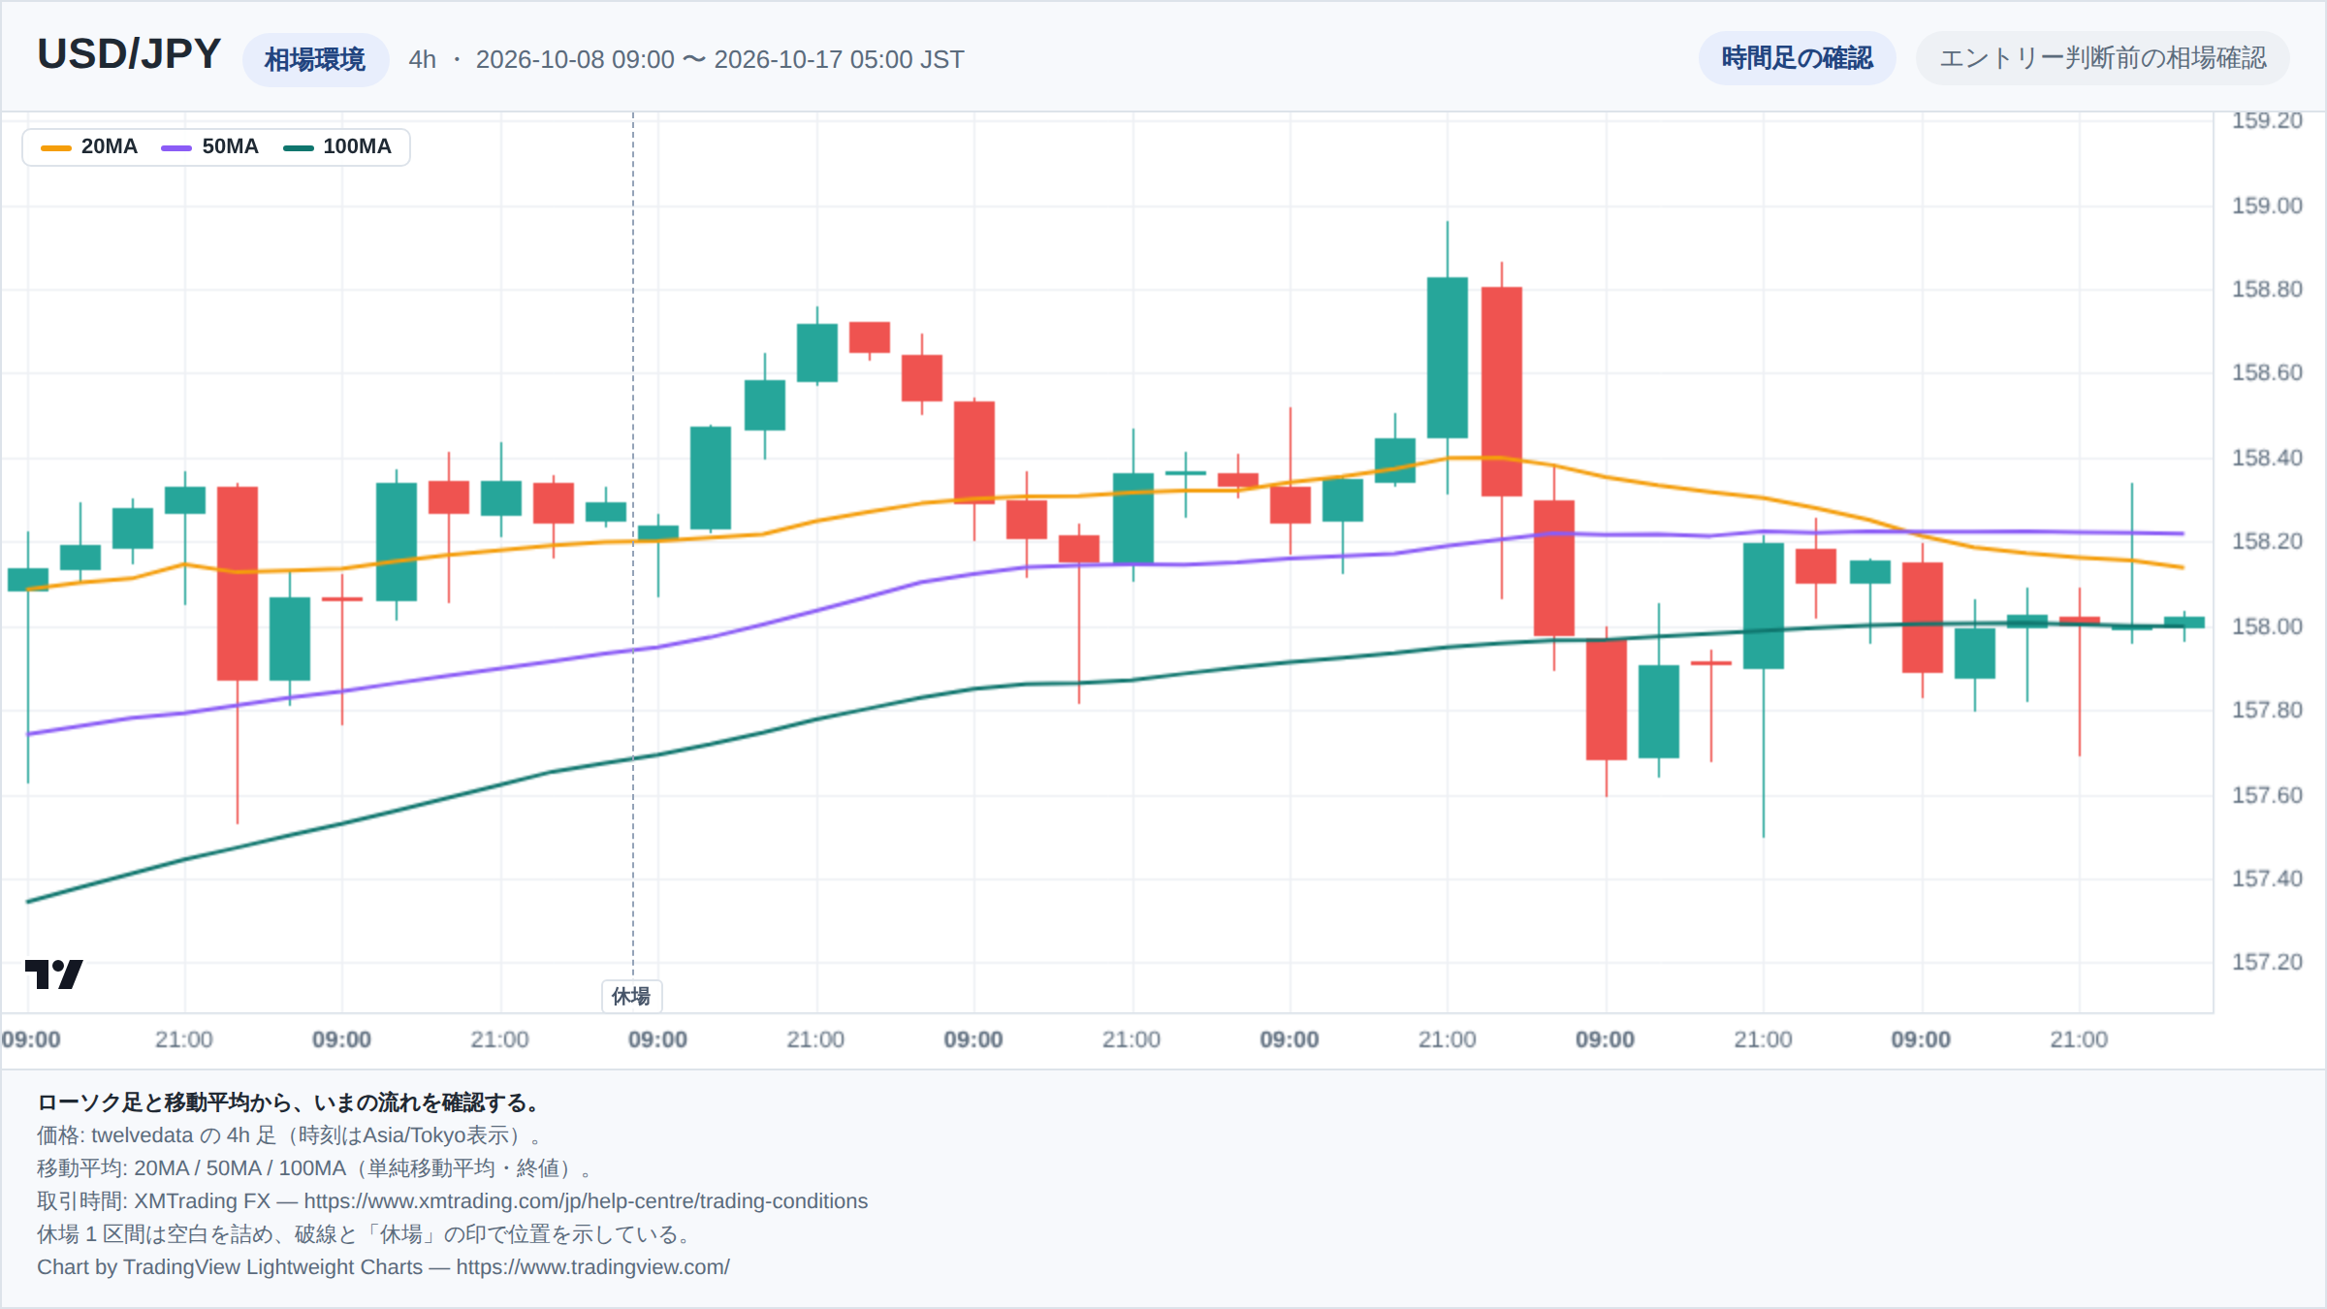Click the 20MA orange legend swatch
The height and width of the screenshot is (1309, 2327).
[56, 147]
